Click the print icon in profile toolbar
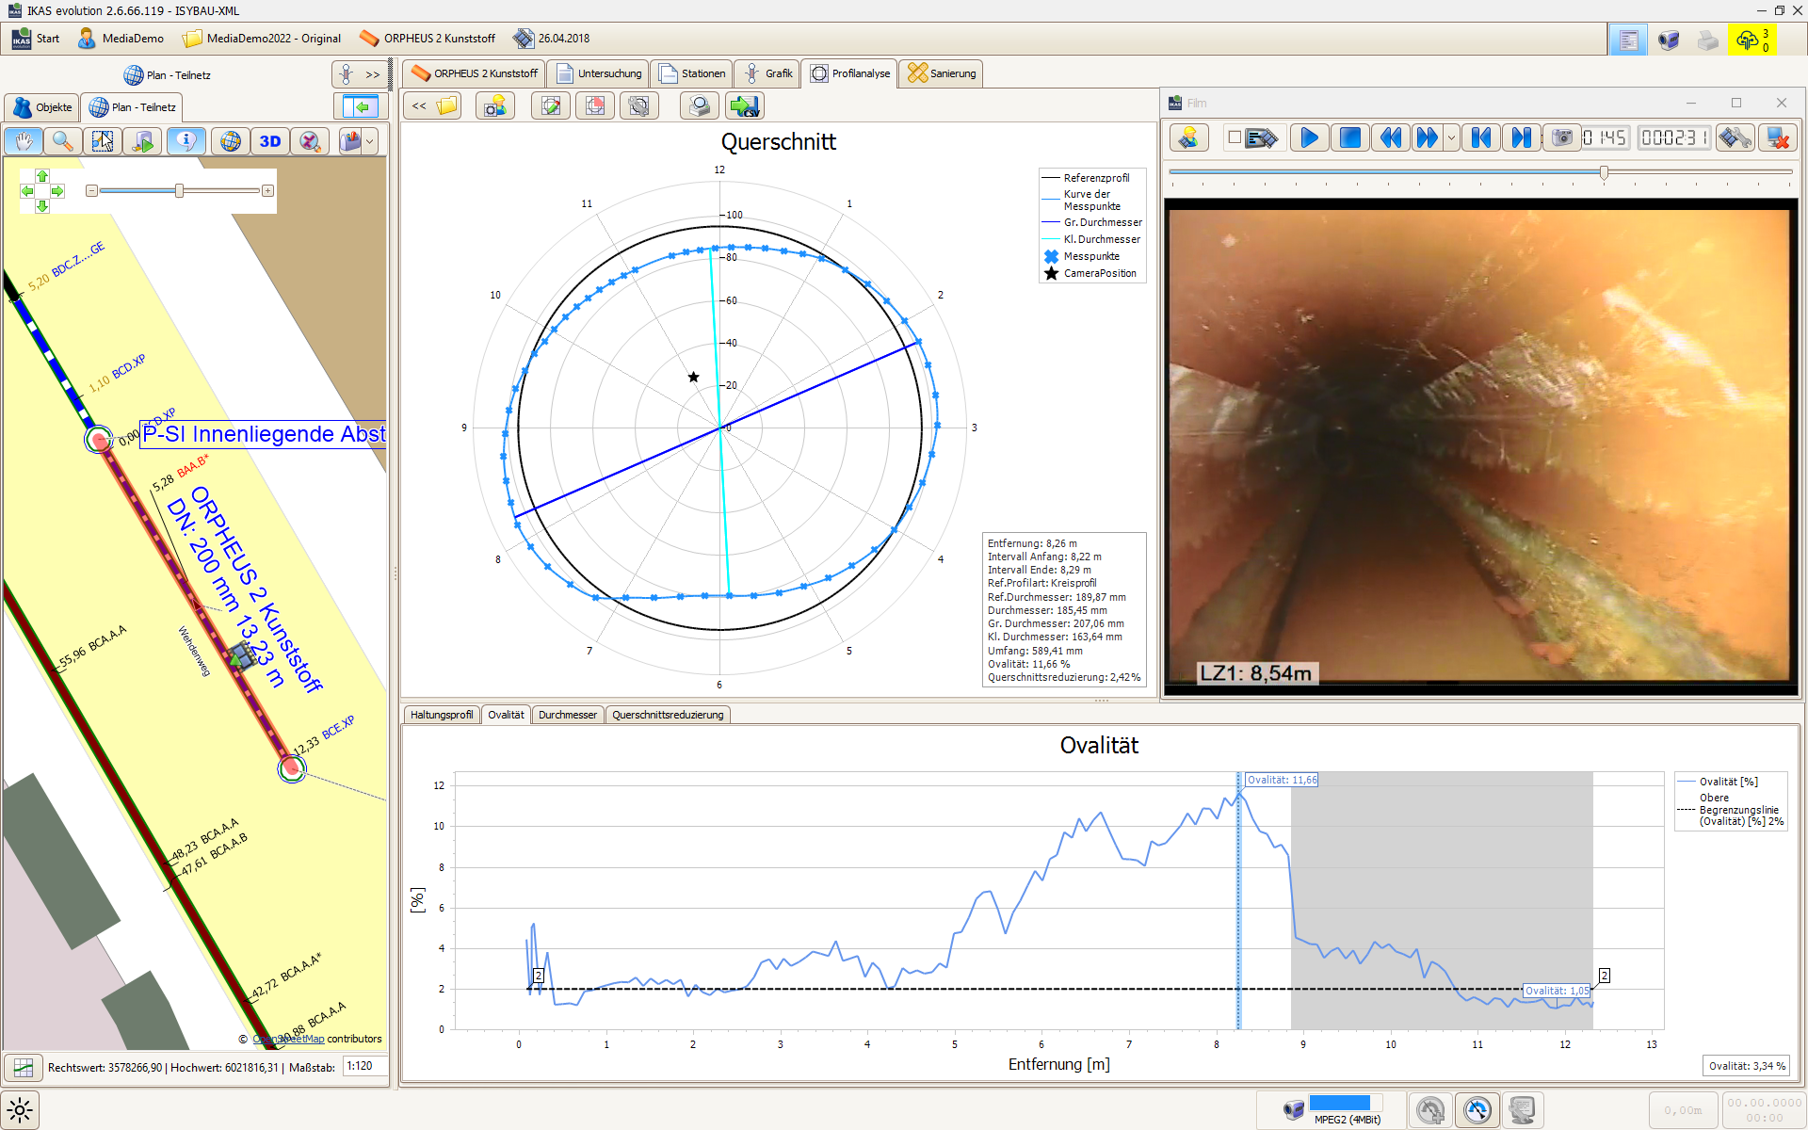The height and width of the screenshot is (1130, 1808). (700, 106)
